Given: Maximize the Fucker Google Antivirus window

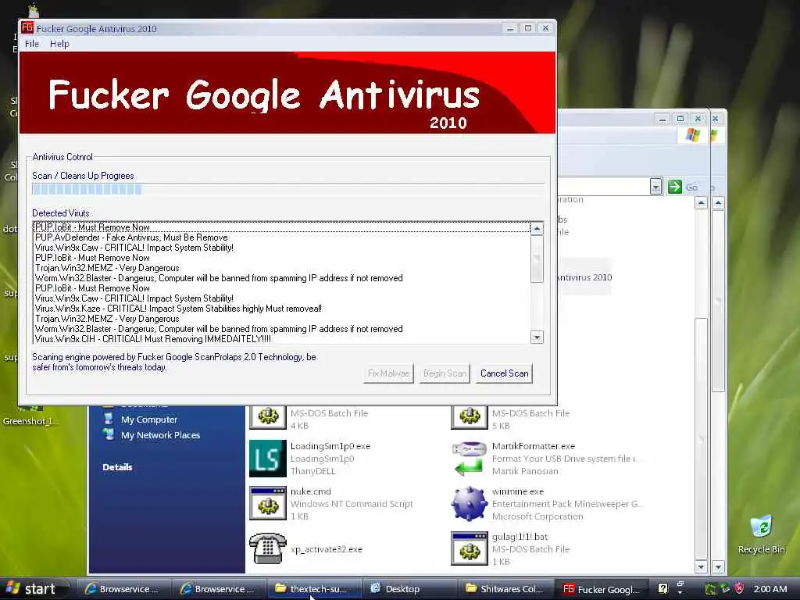Looking at the screenshot, I should click(x=528, y=28).
